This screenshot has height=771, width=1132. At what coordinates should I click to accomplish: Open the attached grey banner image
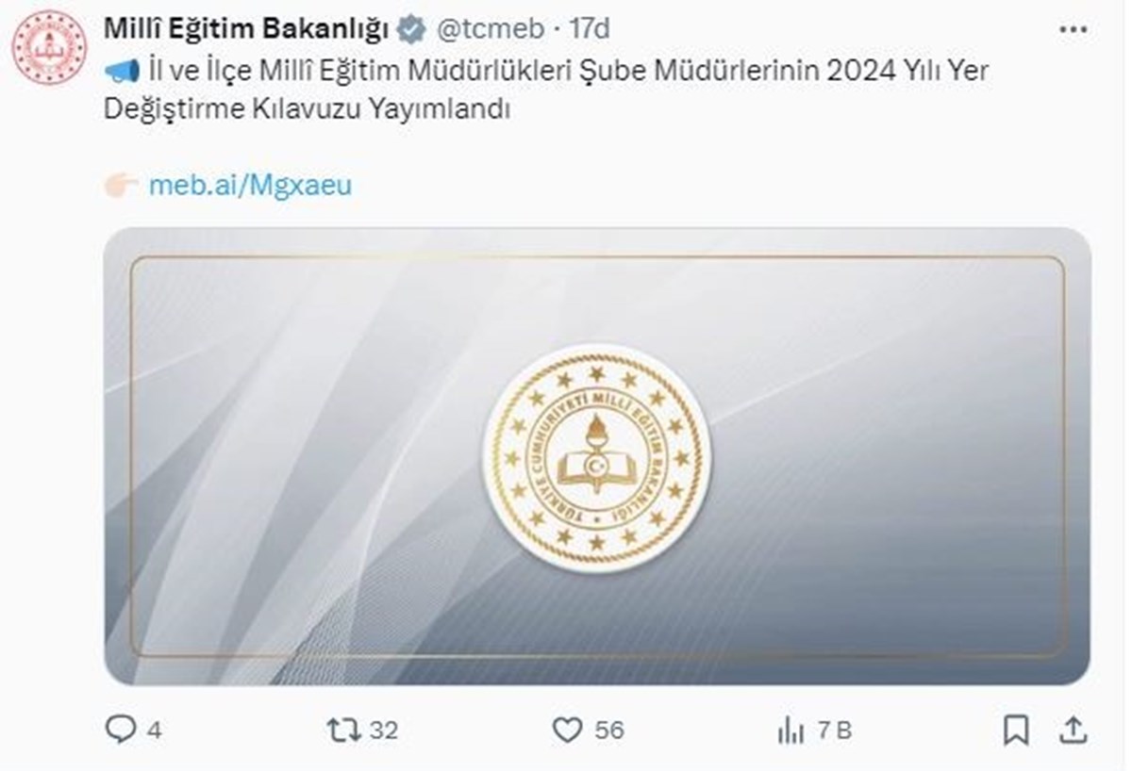(597, 455)
